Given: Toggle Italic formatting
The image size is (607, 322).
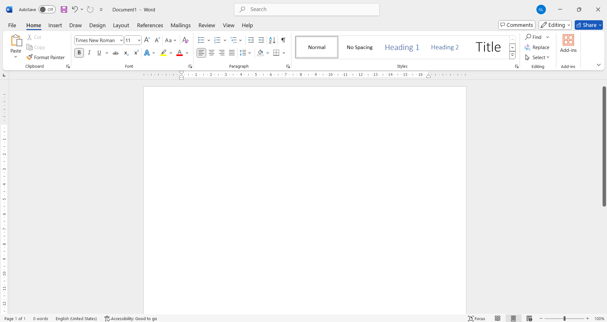Looking at the screenshot, I should (x=89, y=53).
